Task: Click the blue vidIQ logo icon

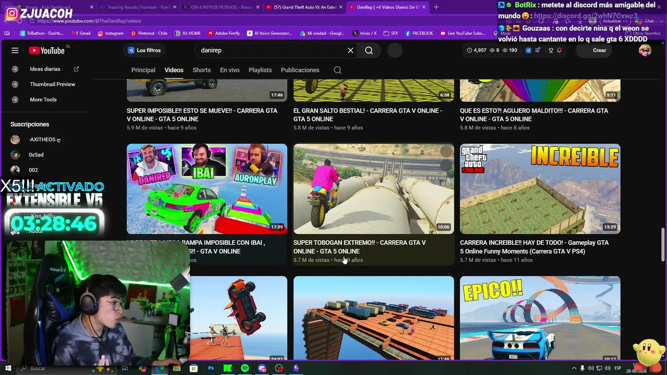Action: (x=528, y=51)
